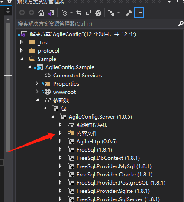Expand the _test folder

(22, 42)
